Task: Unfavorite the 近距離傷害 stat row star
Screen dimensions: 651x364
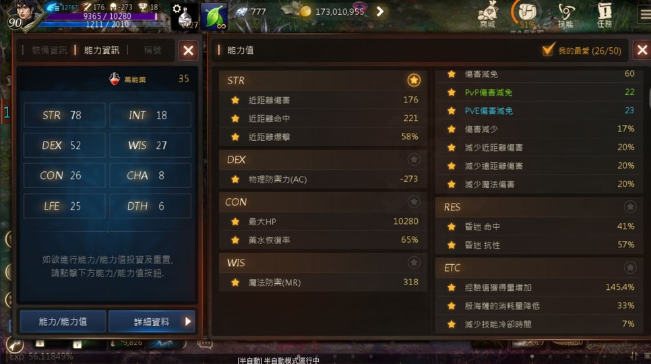Action: tap(235, 100)
